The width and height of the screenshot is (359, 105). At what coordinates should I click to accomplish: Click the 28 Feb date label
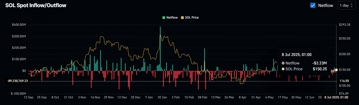click(202, 98)
